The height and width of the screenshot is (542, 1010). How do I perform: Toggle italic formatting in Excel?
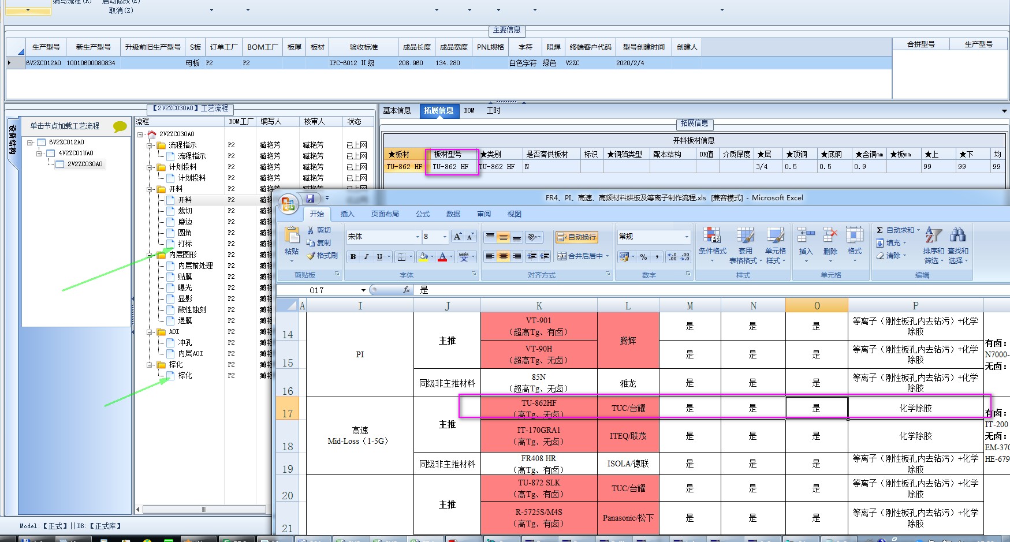click(366, 257)
